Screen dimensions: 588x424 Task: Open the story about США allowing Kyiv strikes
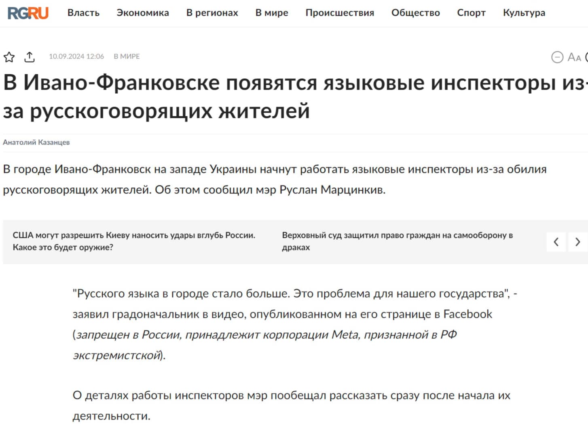coord(134,241)
